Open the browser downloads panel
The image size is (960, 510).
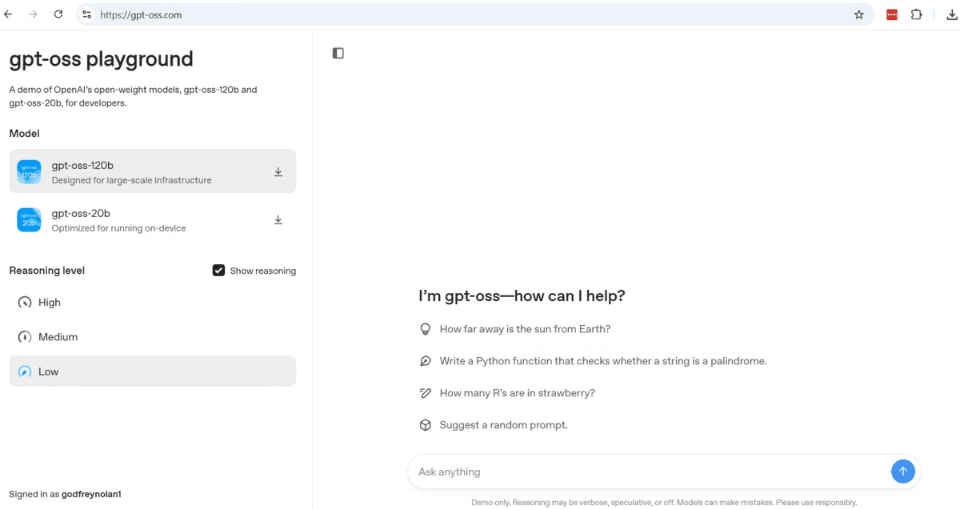click(x=951, y=14)
